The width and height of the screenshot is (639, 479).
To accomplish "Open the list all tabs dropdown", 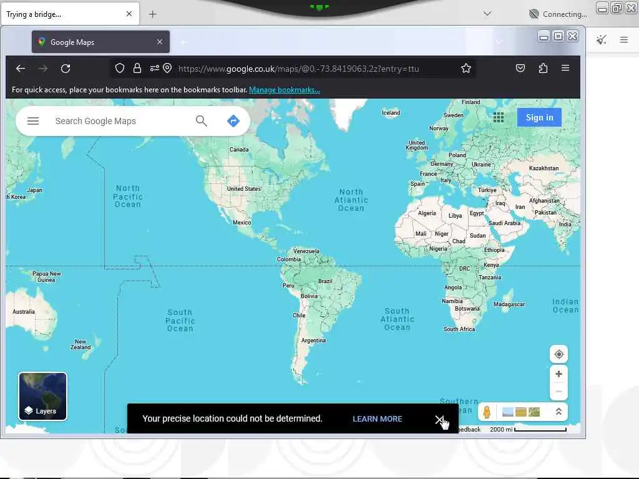I will tap(487, 14).
